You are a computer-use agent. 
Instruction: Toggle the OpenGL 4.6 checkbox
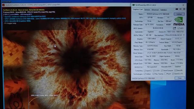coord(173,74)
